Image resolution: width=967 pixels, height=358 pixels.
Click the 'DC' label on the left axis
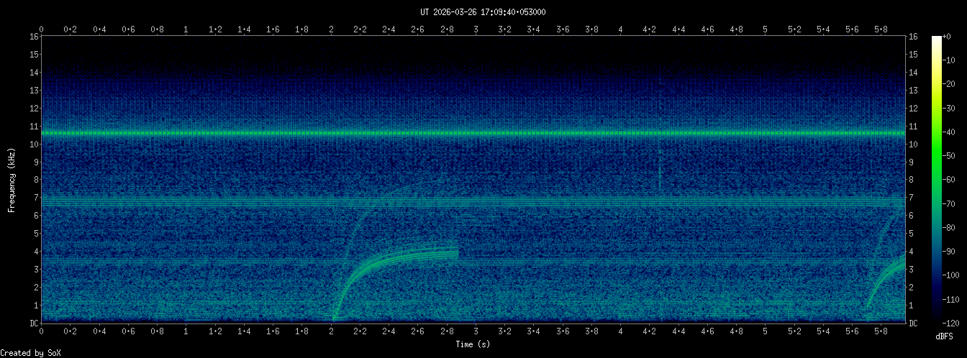[34, 323]
